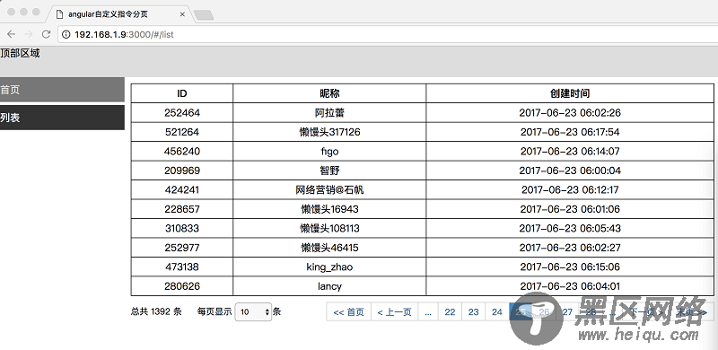718x350 pixels.
Task: Click timestamp 2017-06-23 06:05:43
Action: click(570, 228)
